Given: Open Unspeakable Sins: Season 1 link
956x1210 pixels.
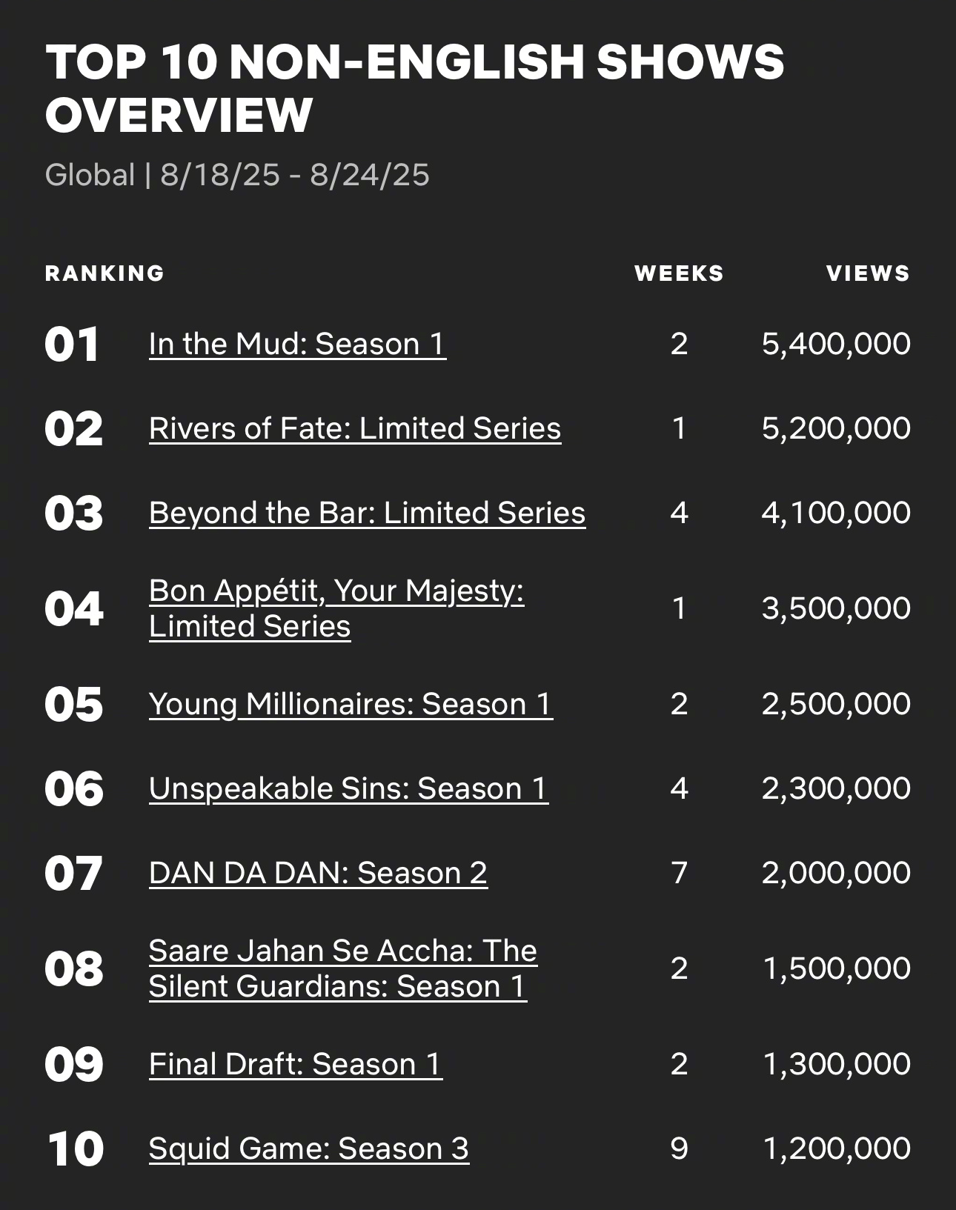Looking at the screenshot, I should 348,788.
